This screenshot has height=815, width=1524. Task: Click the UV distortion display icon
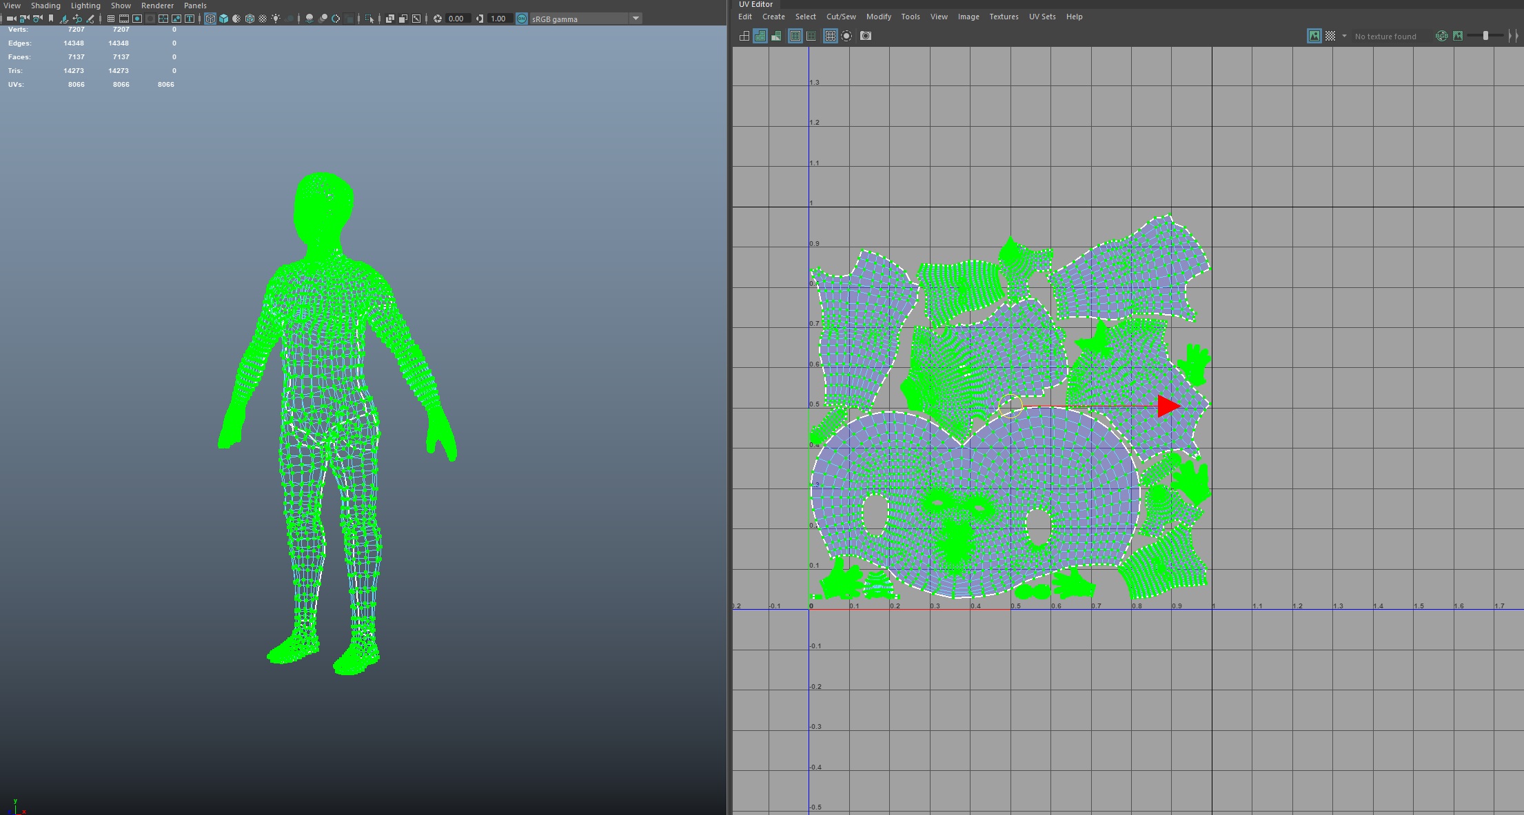(777, 36)
